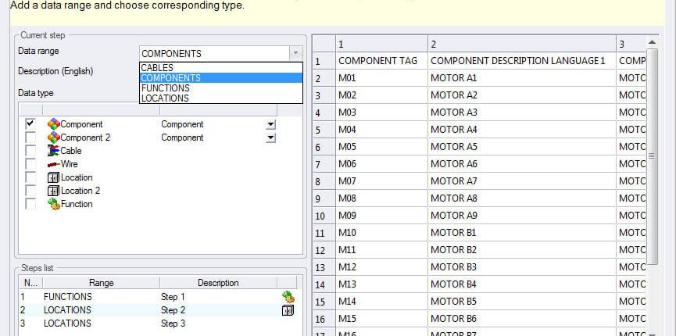Open the Data range dropdown arrow
The image size is (676, 336).
click(295, 53)
